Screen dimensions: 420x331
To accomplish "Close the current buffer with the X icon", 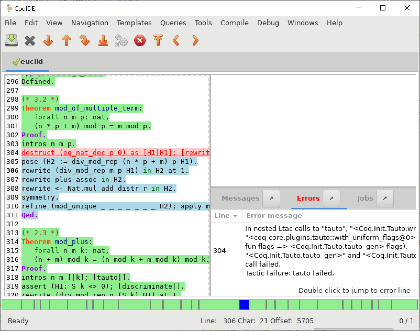I will tap(30, 41).
